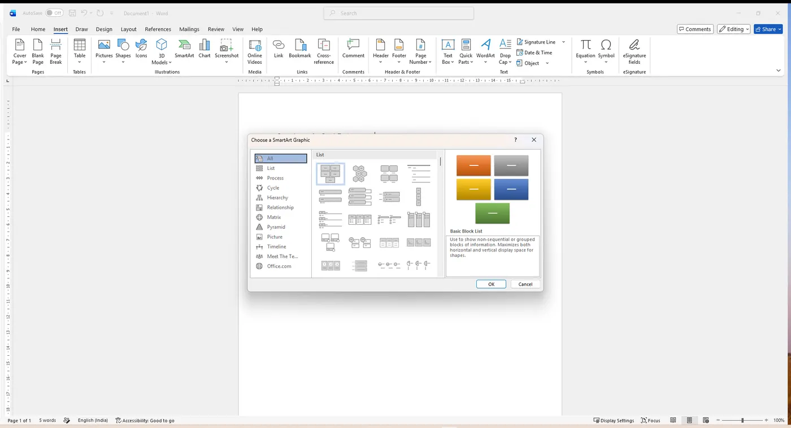Viewport: 791px width, 428px height.
Task: Click the zoom in plus button
Action: pos(767,420)
